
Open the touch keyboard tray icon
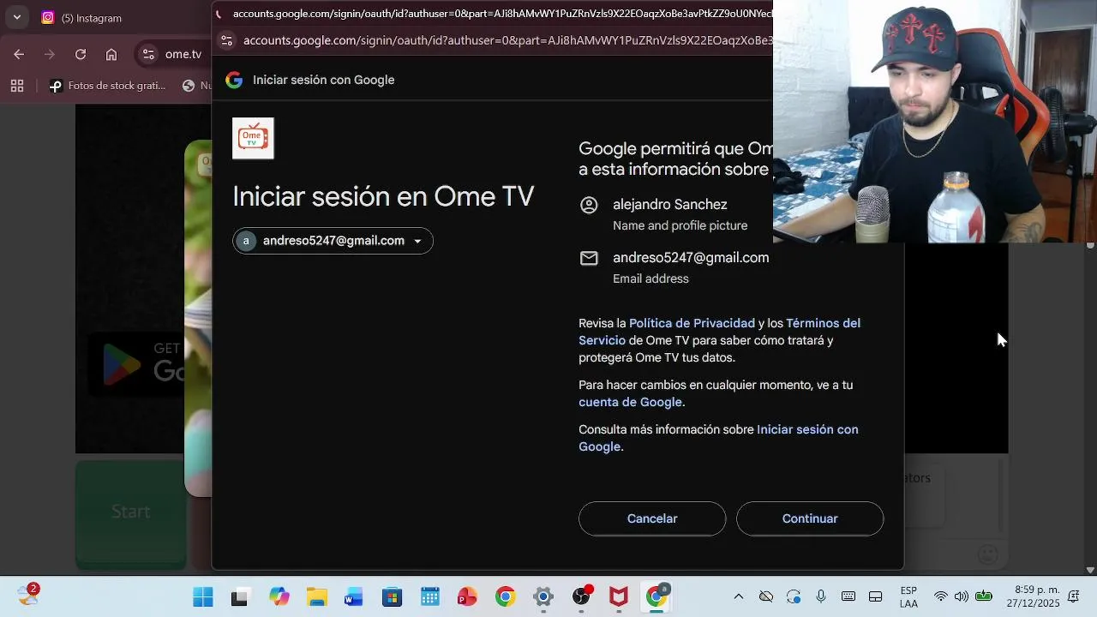(848, 596)
